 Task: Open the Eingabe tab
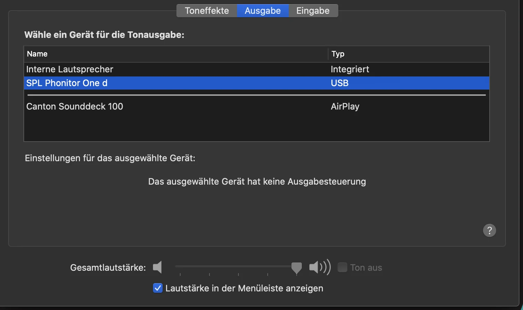point(313,11)
